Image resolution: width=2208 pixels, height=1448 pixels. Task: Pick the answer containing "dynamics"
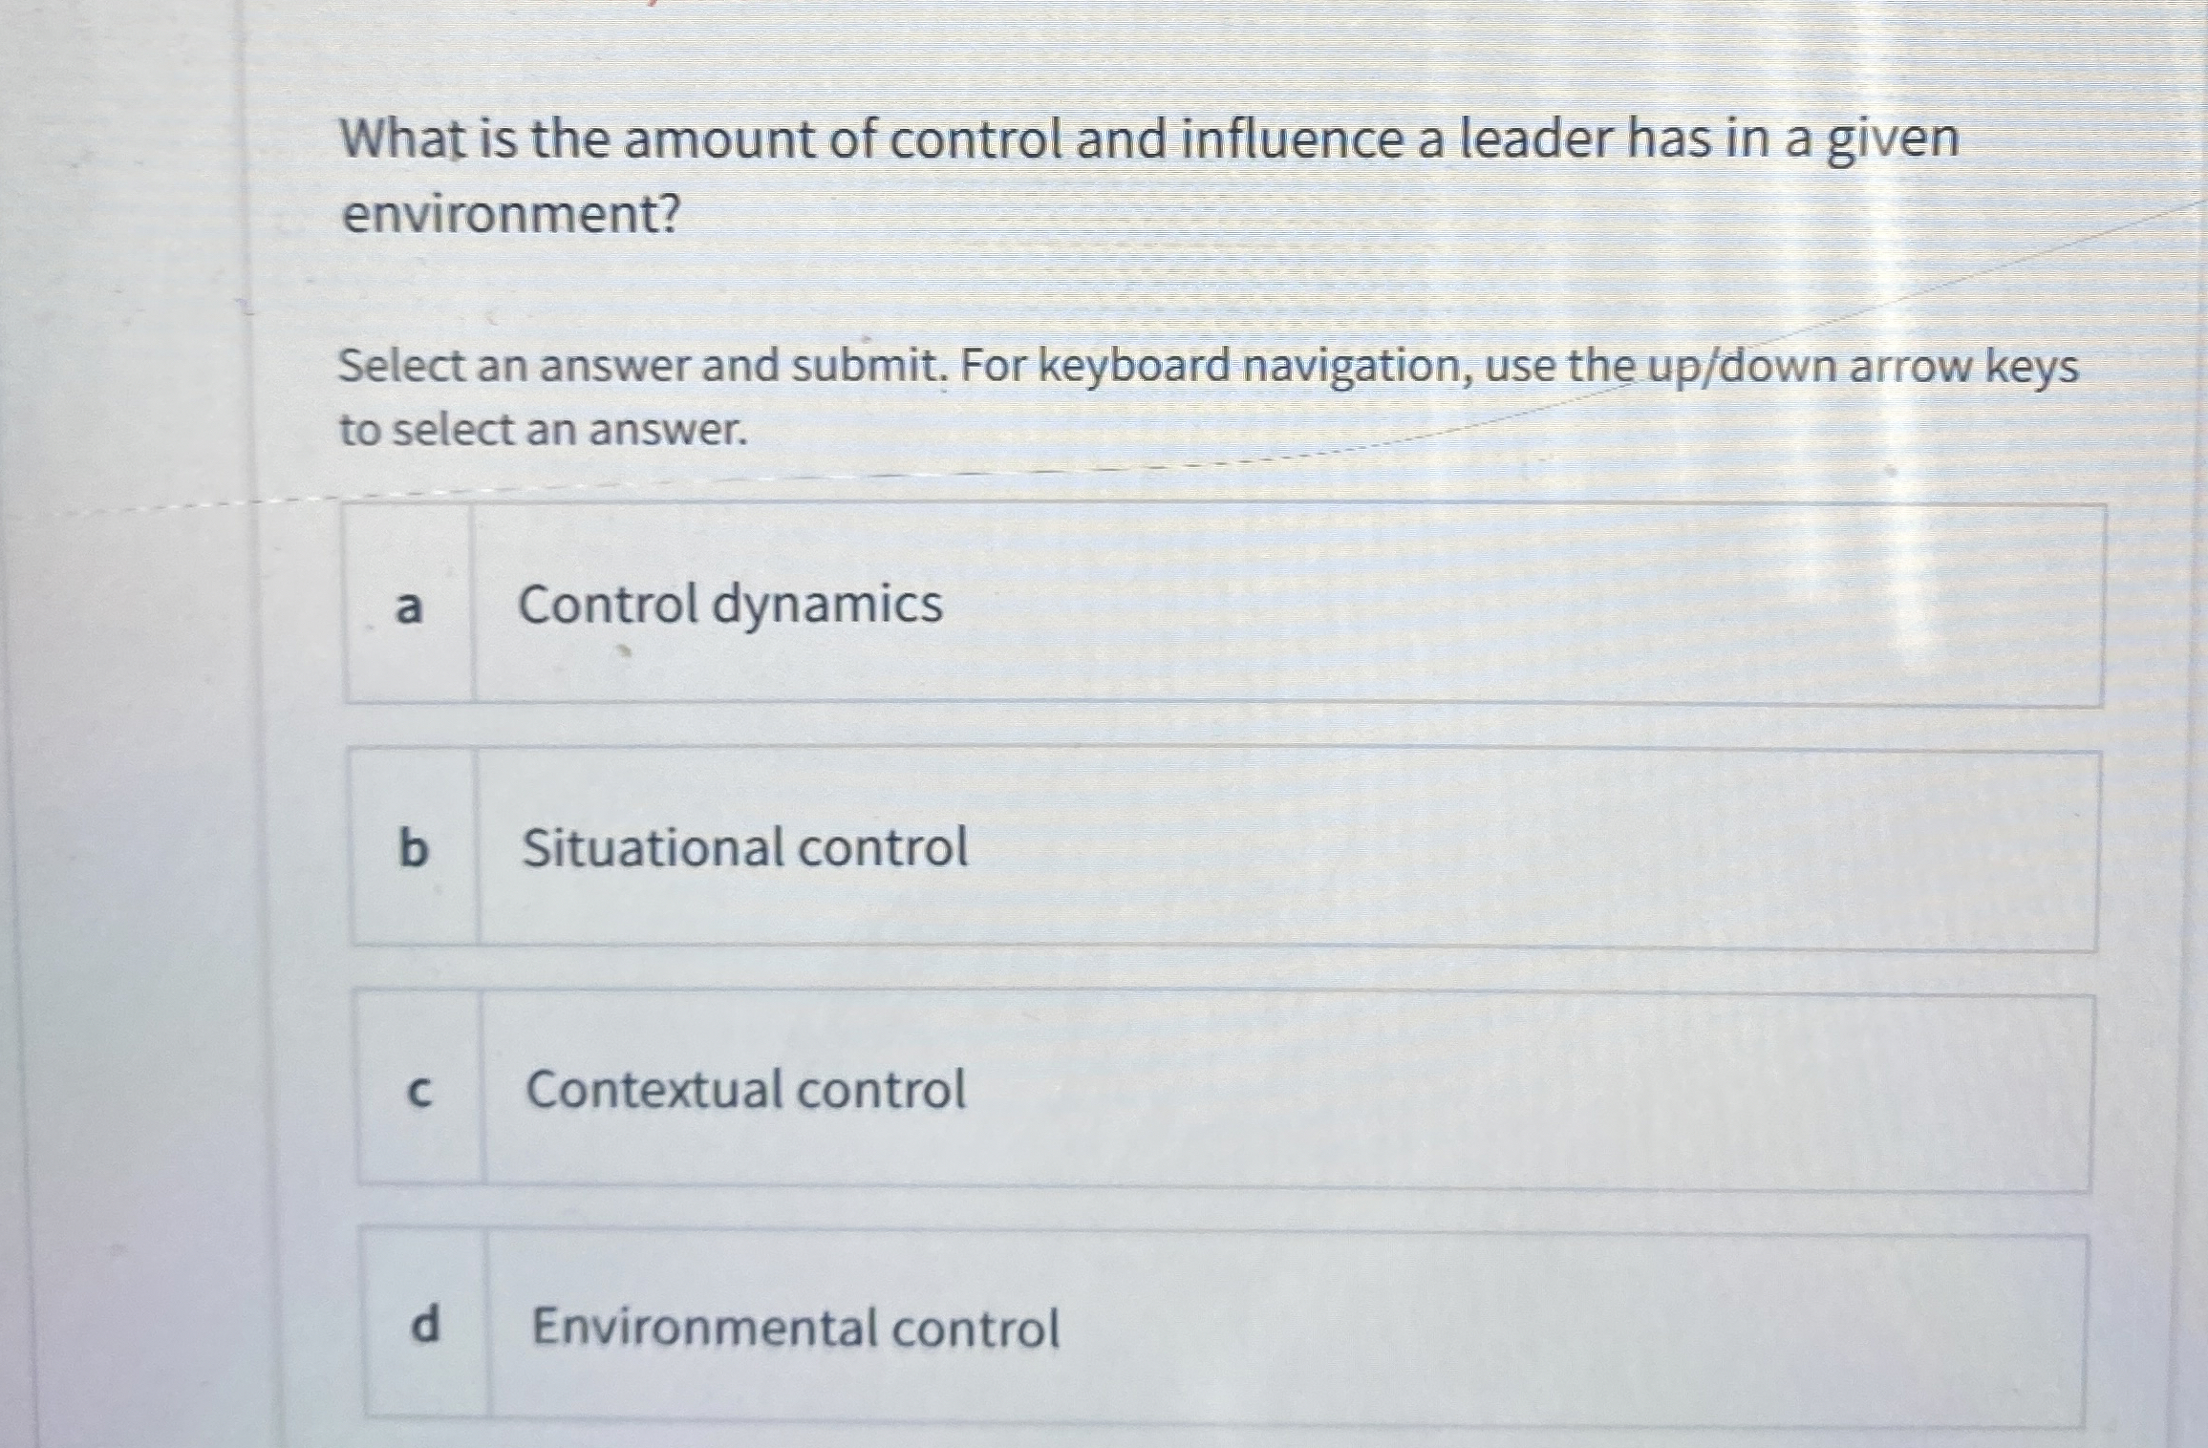tap(729, 606)
